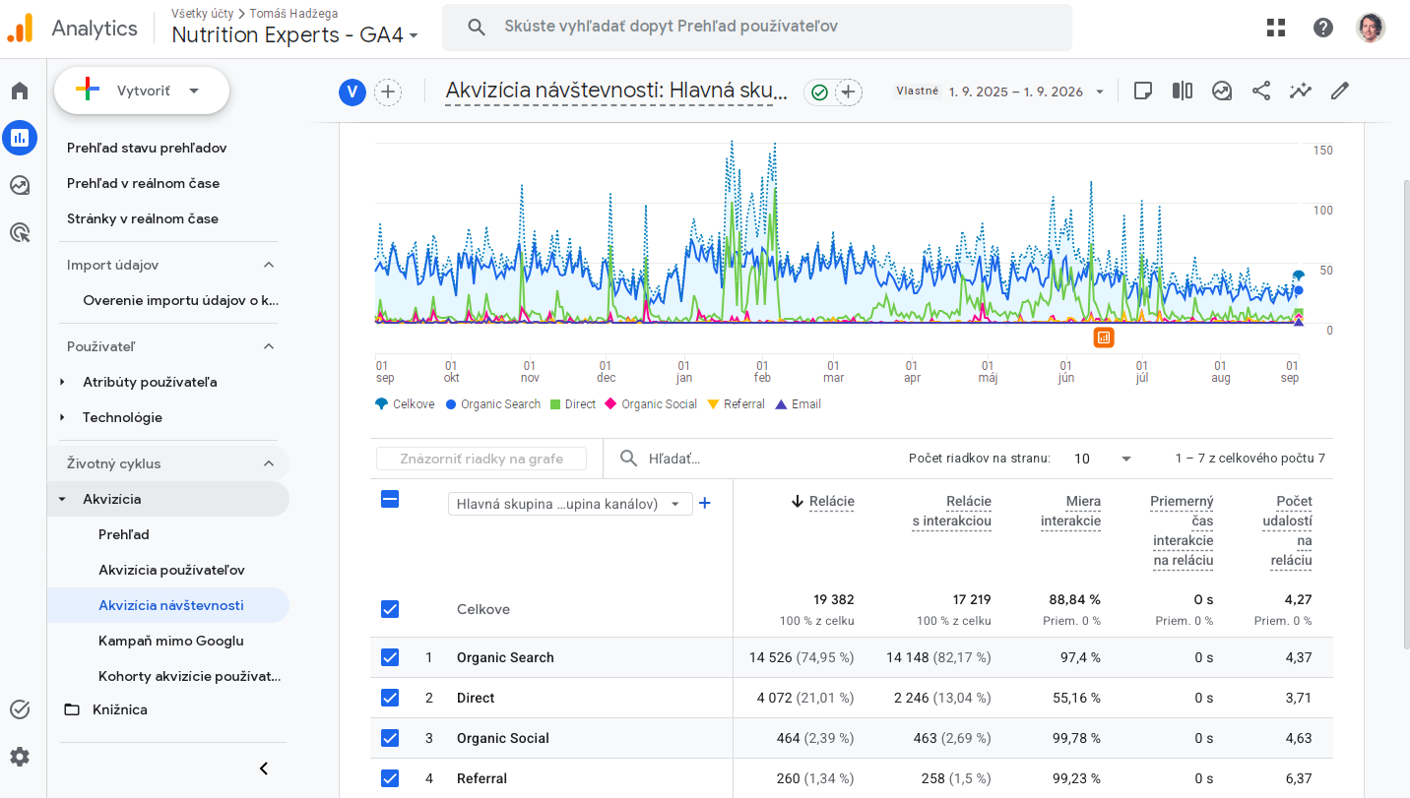
Task: Click the Miera interakcie column header
Action: [1070, 512]
